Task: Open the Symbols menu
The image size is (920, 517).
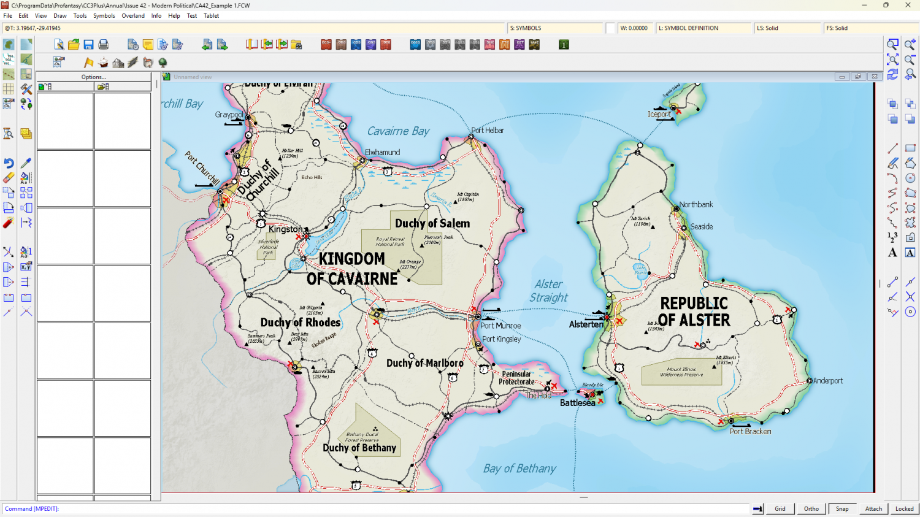Action: click(104, 16)
